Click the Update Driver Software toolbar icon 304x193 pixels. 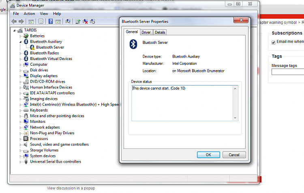78,21
